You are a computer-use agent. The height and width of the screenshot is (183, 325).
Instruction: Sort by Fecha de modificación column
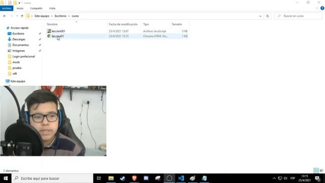pos(123,24)
